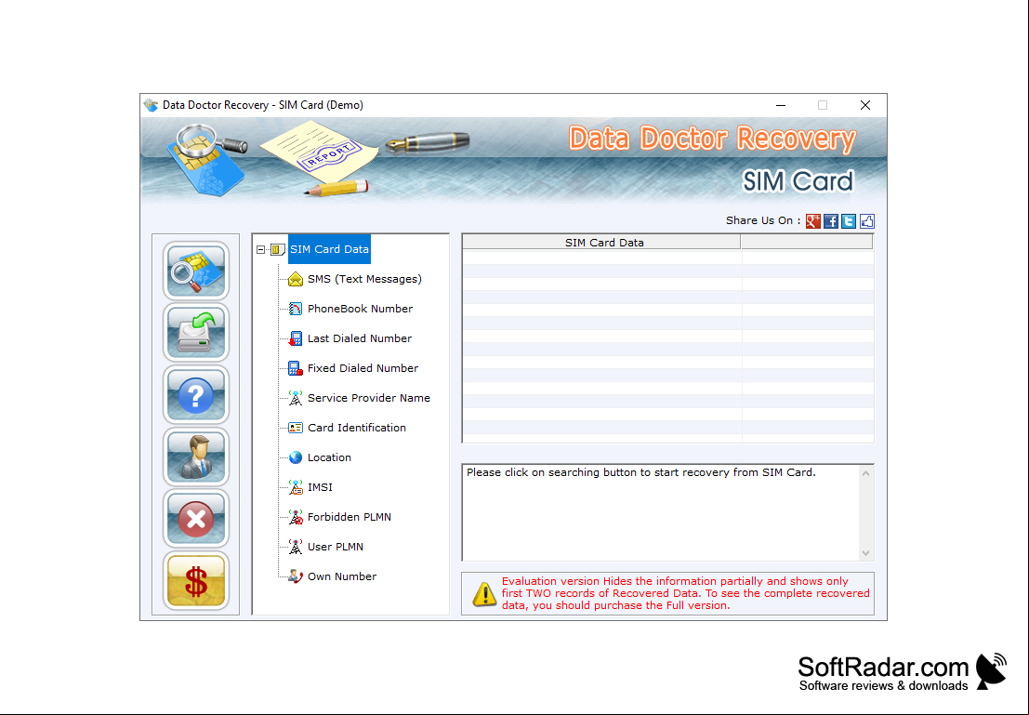Image resolution: width=1029 pixels, height=715 pixels.
Task: Click the User PLMN tower icon
Action: (296, 547)
